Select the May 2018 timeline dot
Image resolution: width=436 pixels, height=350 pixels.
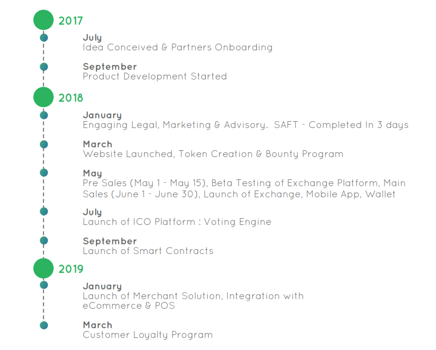tap(44, 173)
